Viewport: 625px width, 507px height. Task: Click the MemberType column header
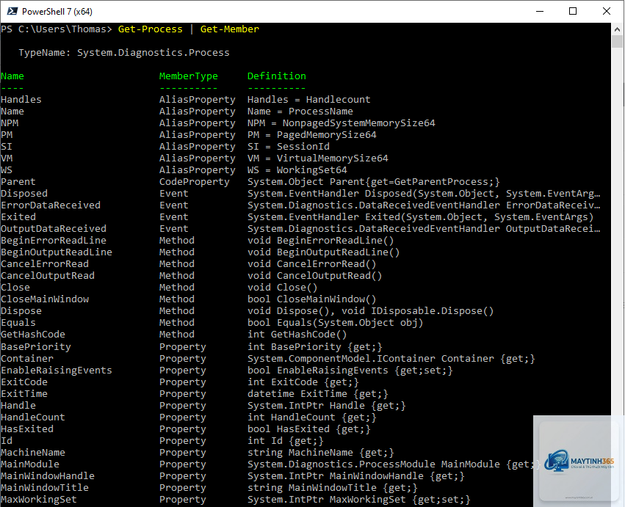189,76
